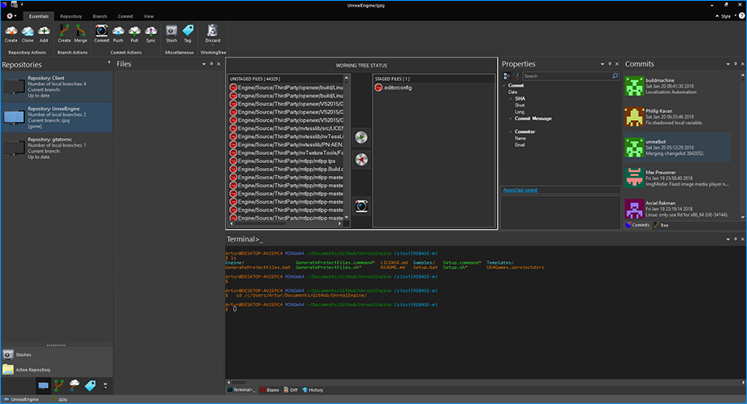Click the Sync icon
Screen dimensions: 747x404
[151, 32]
